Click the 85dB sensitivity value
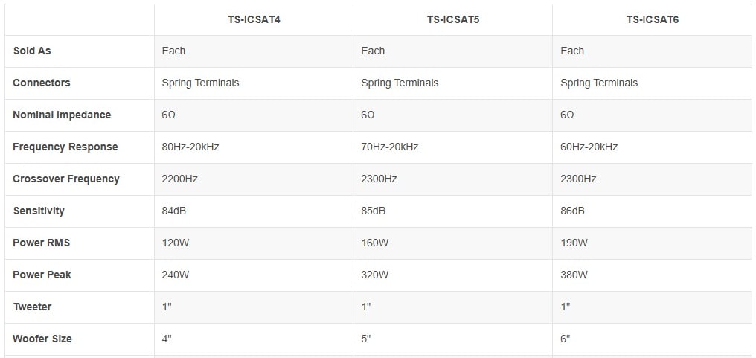 [374, 211]
